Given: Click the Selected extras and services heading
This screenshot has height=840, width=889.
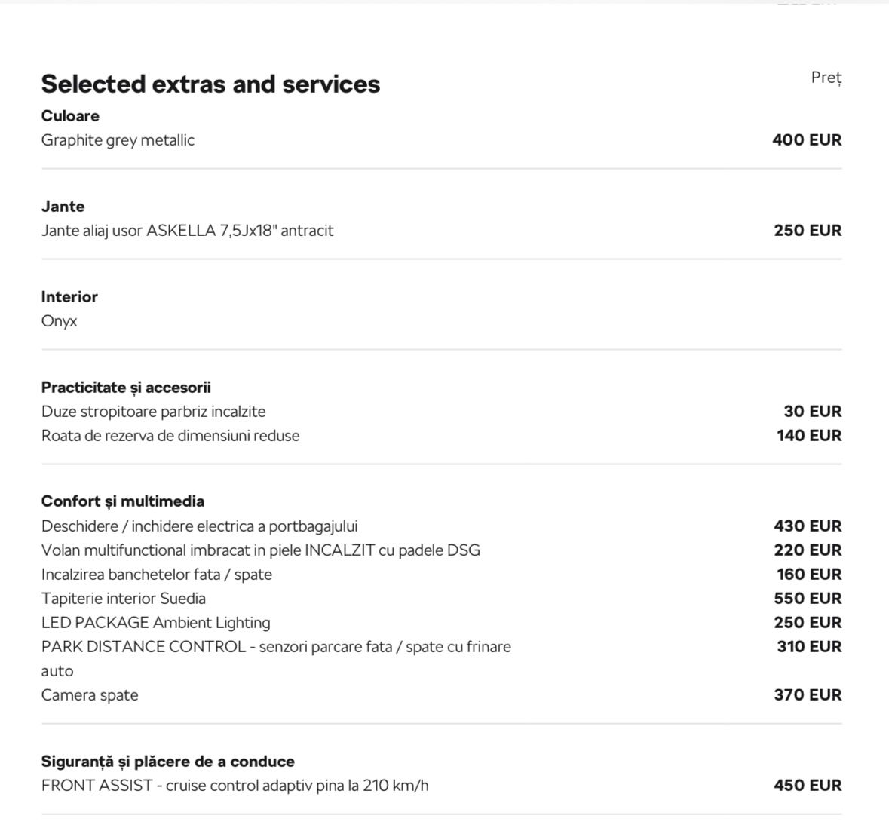Looking at the screenshot, I should click(210, 84).
